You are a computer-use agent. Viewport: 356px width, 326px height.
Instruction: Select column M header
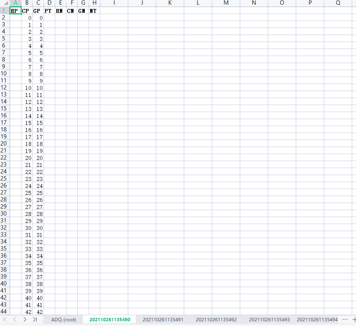pos(226,3)
